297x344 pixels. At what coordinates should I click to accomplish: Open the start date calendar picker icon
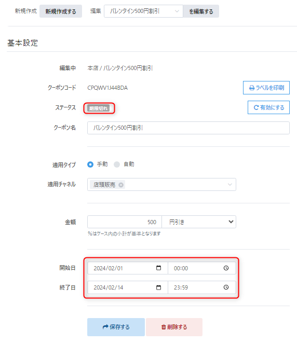(x=158, y=268)
